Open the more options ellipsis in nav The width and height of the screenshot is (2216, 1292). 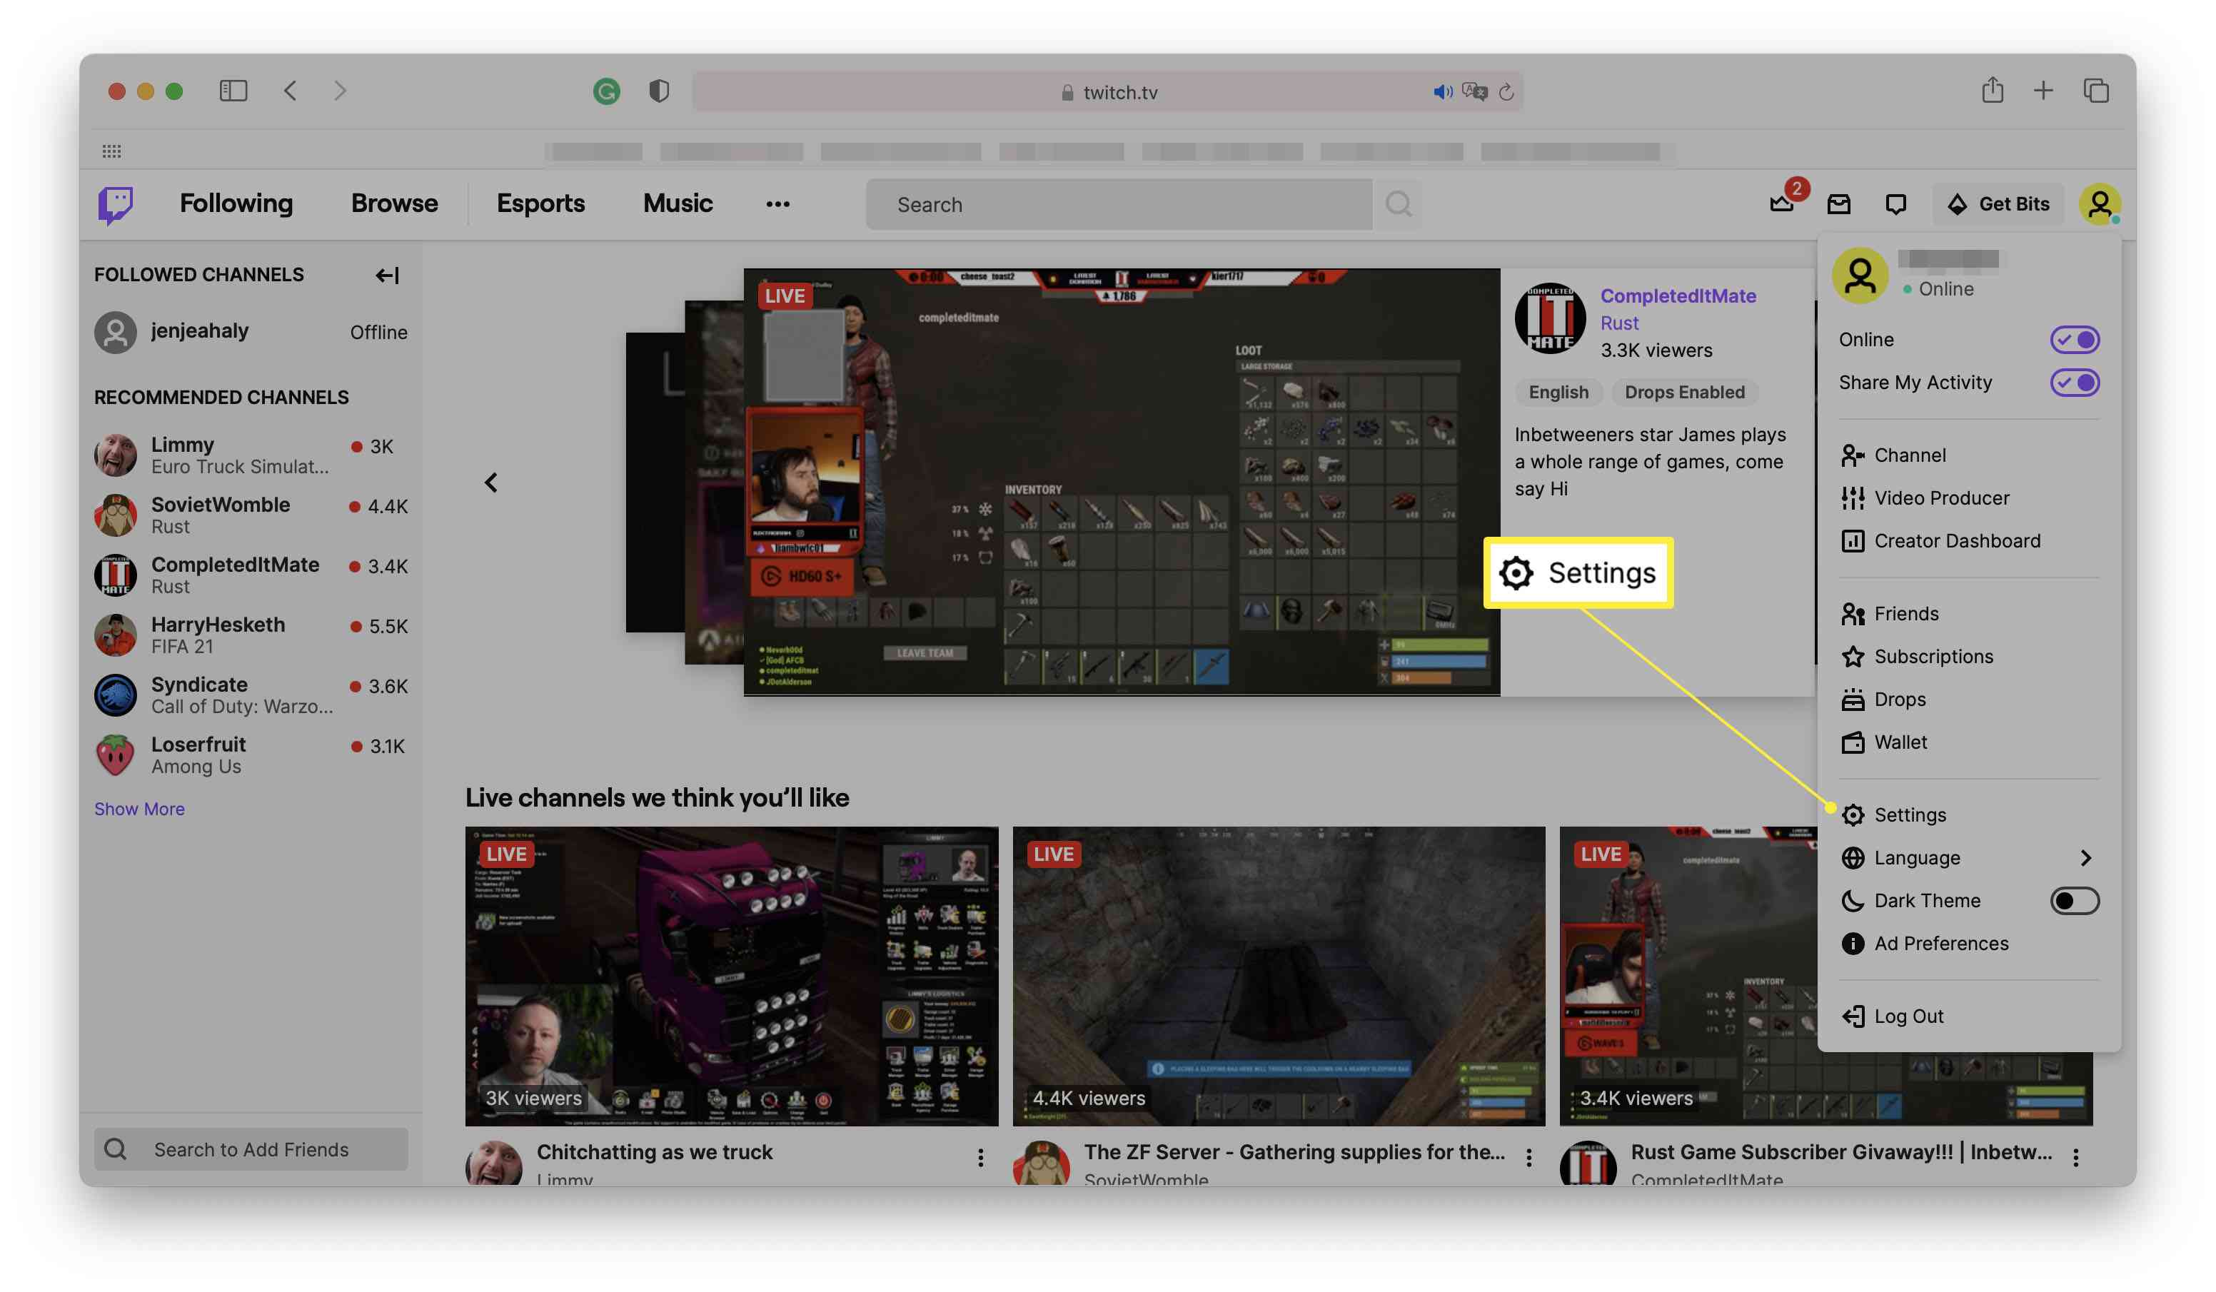point(777,204)
